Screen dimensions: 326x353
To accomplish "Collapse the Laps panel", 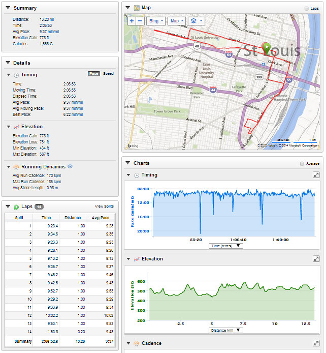I will pyautogui.click(x=8, y=207).
